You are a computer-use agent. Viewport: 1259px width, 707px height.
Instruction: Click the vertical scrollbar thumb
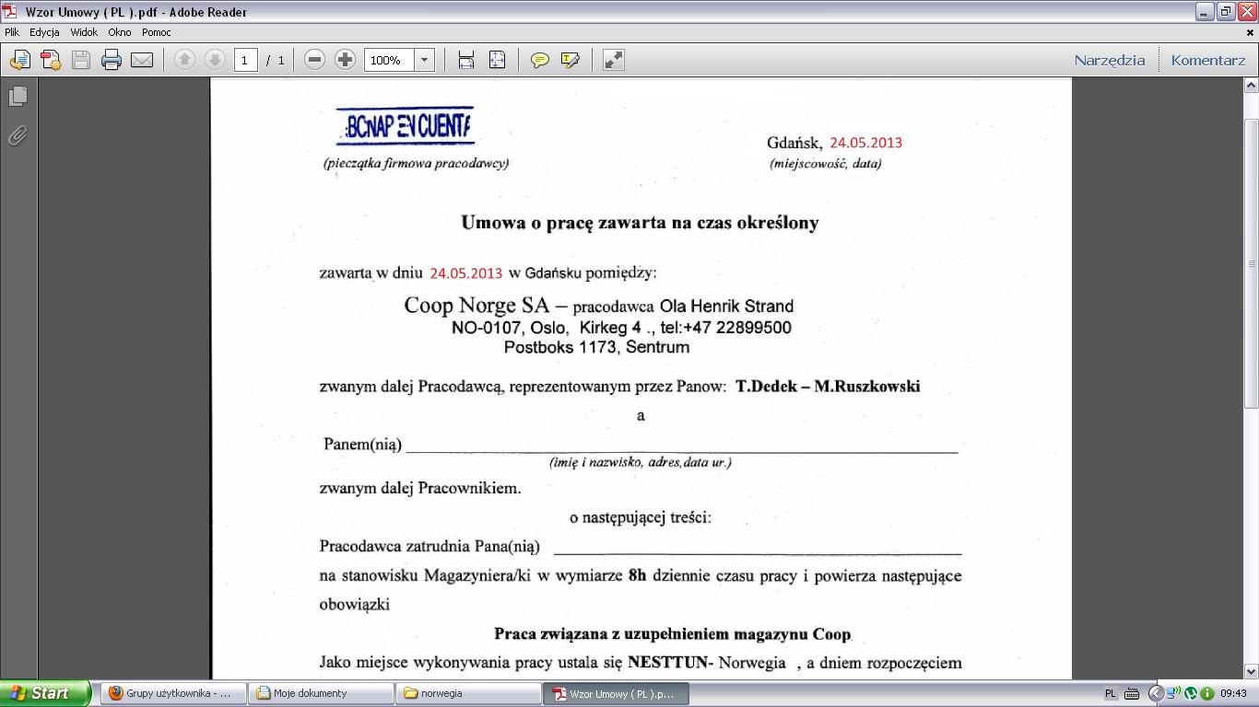tap(1251, 262)
